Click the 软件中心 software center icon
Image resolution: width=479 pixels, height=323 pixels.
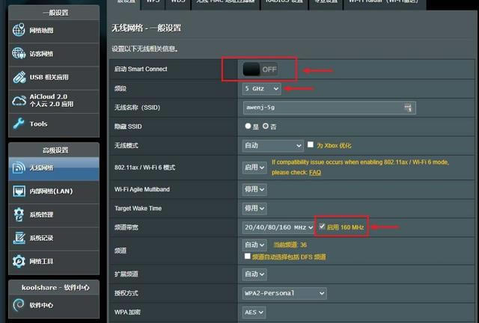pyautogui.click(x=19, y=305)
